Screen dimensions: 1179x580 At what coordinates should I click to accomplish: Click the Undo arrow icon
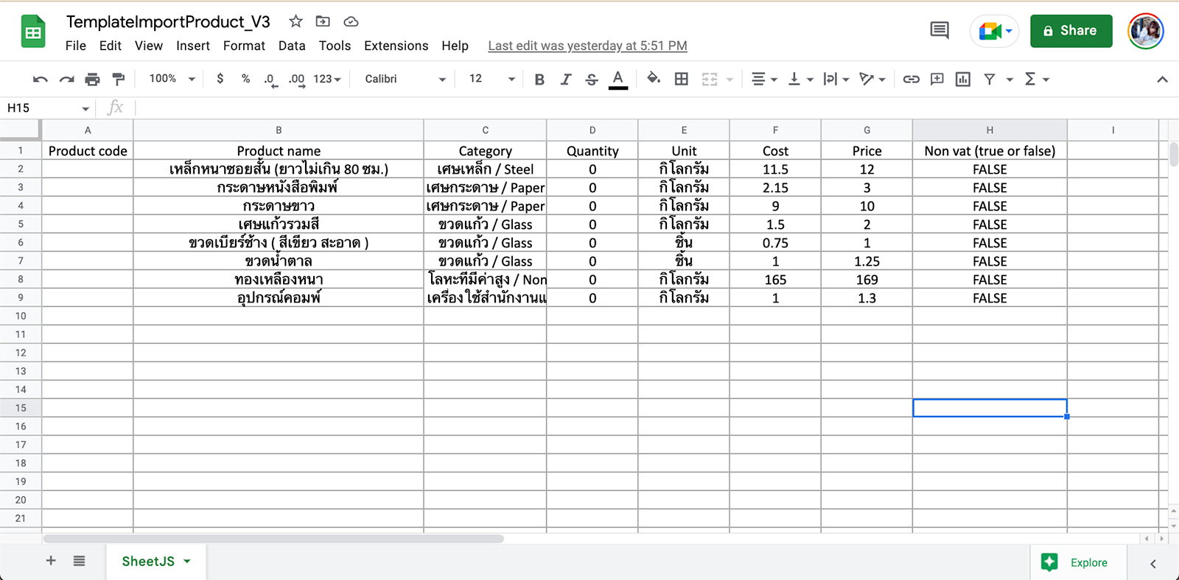(x=41, y=79)
